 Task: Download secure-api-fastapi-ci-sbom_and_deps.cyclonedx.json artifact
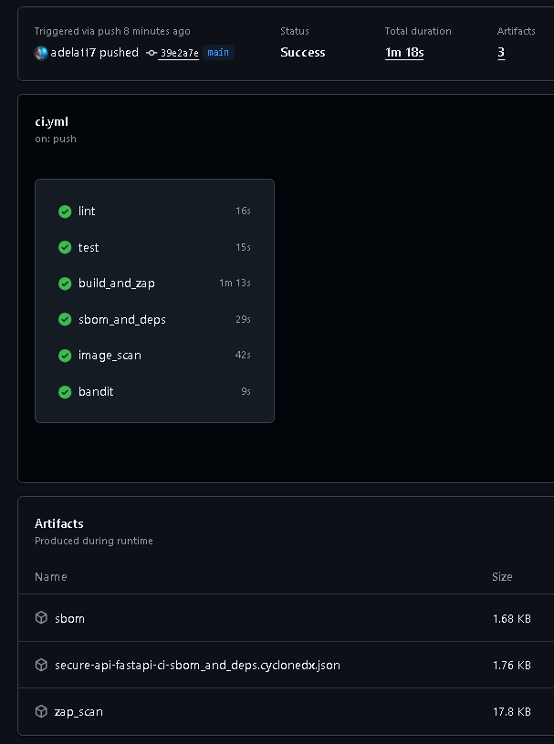click(197, 665)
